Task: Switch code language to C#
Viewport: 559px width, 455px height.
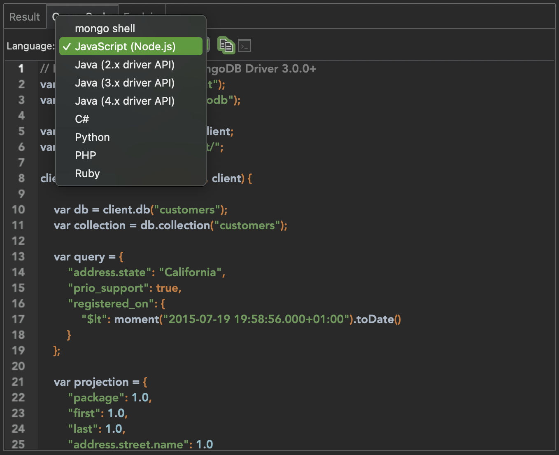Action: pyautogui.click(x=82, y=119)
